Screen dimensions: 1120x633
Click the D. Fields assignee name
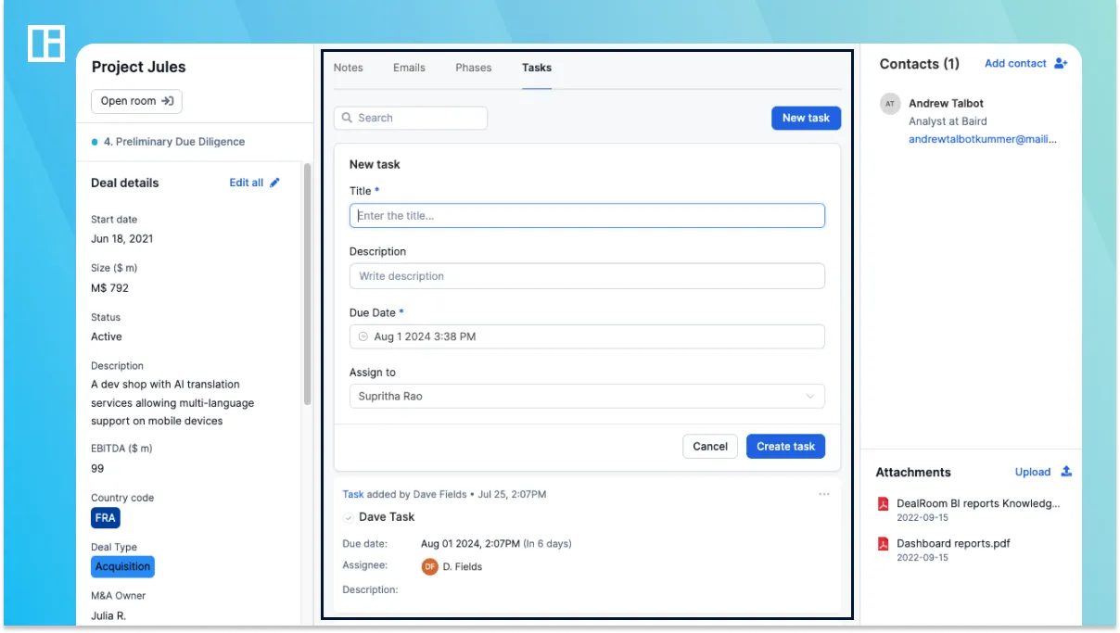point(463,566)
